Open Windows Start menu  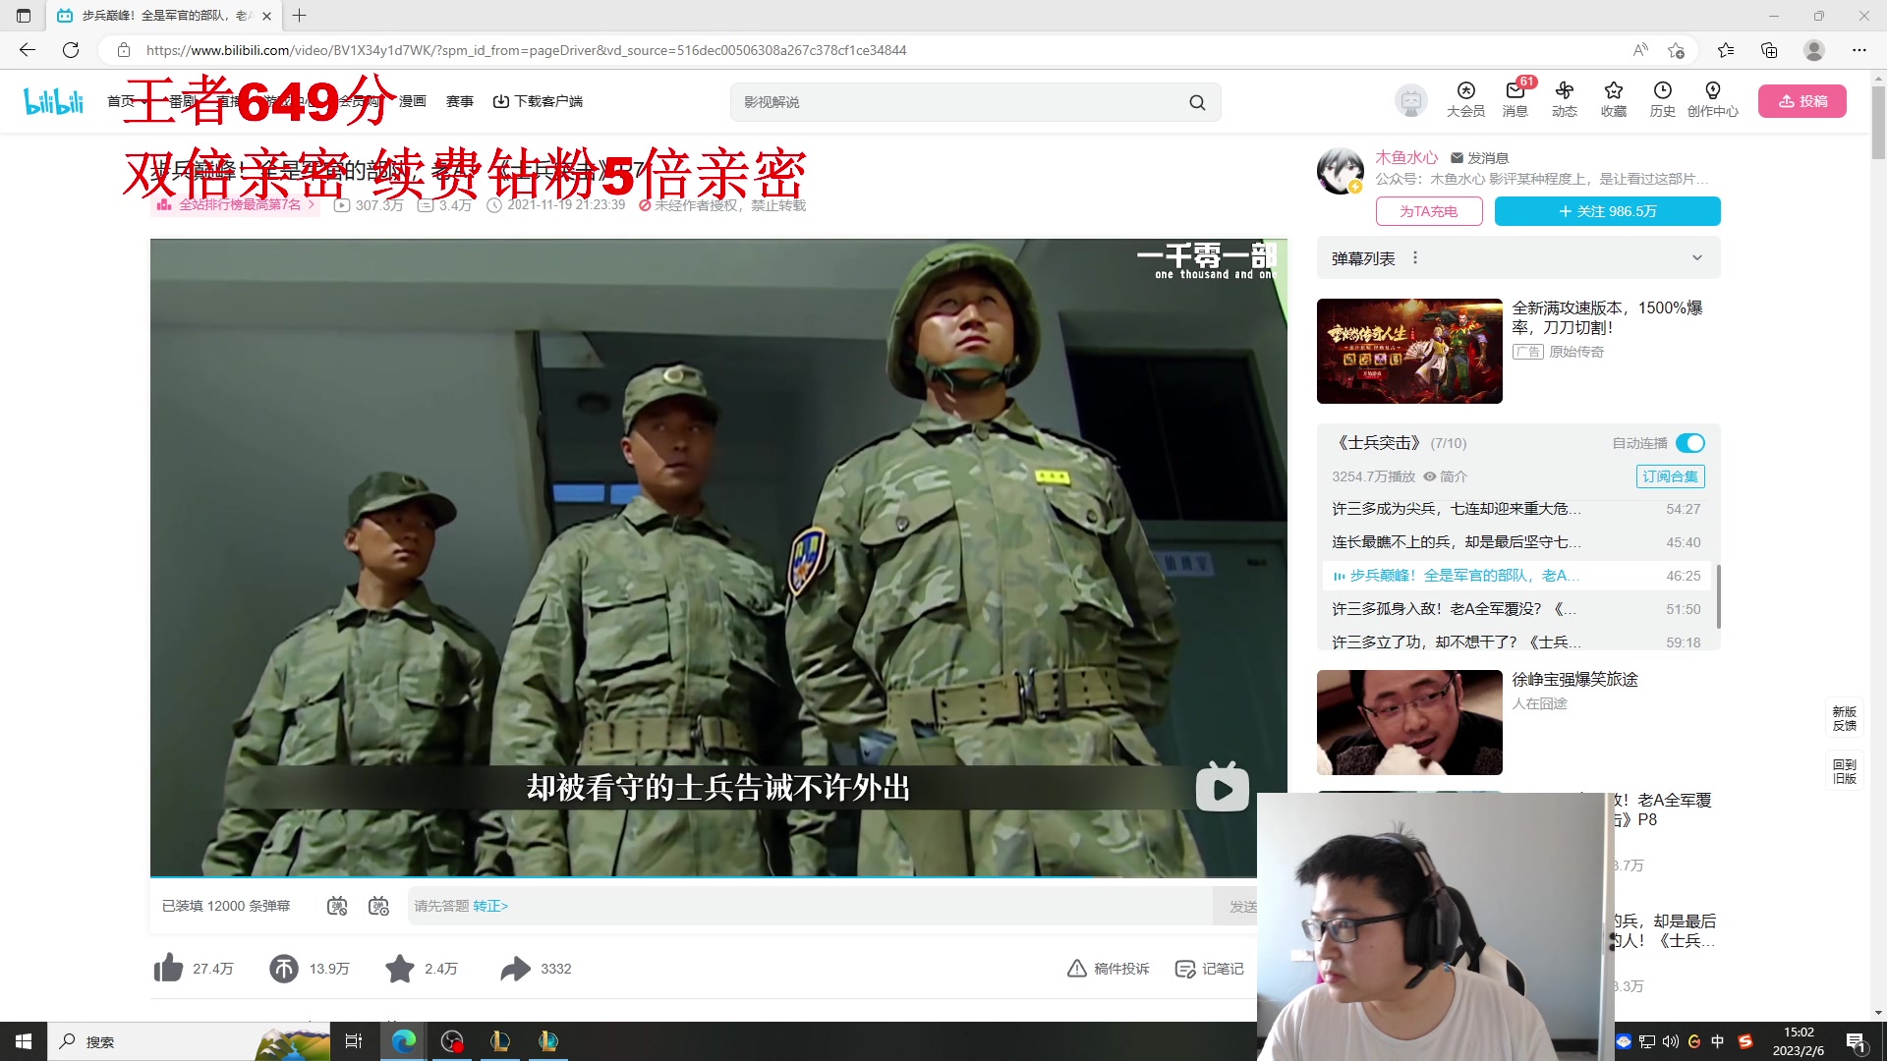click(x=24, y=1041)
